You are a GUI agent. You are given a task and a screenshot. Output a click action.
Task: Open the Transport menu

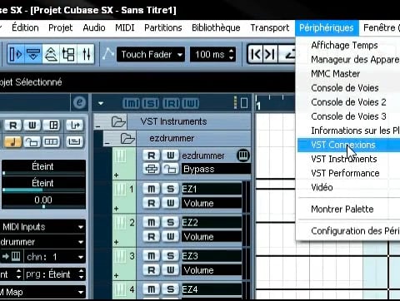pyautogui.click(x=270, y=27)
